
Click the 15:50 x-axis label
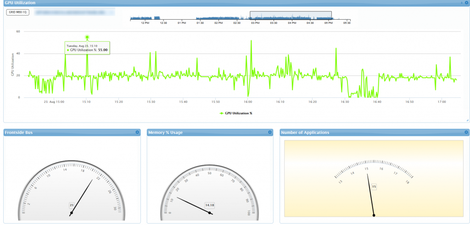pos(216,102)
